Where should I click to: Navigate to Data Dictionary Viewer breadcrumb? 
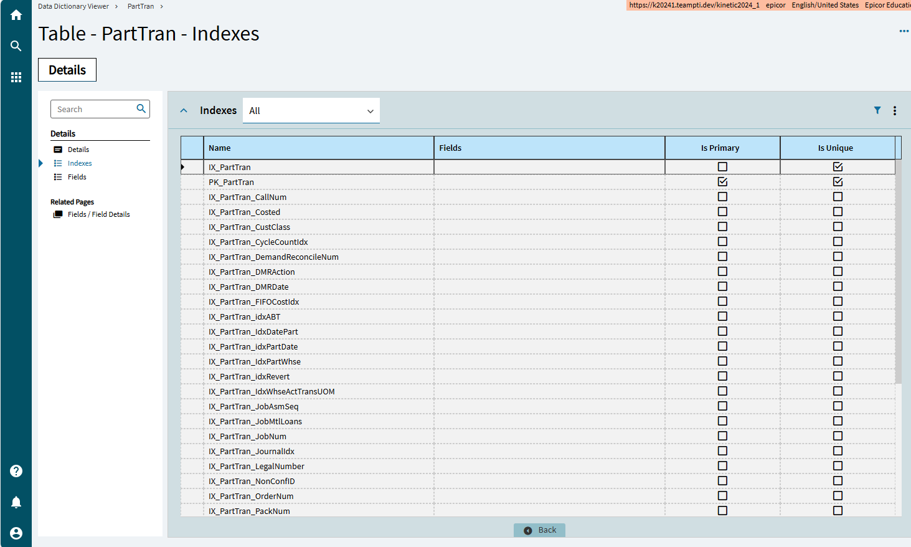(x=73, y=6)
